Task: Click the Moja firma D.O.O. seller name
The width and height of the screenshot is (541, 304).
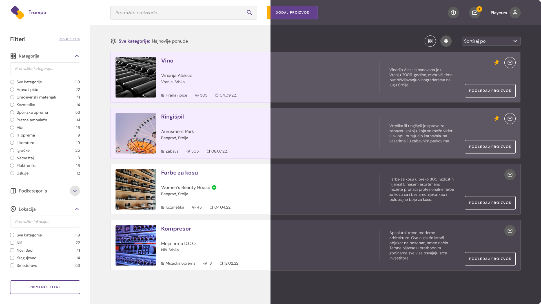Action: (179, 243)
